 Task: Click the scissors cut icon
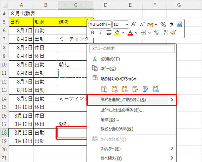point(95,59)
